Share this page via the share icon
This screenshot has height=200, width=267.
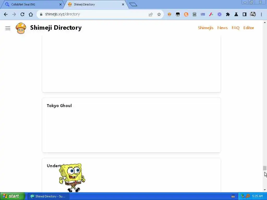click(151, 15)
